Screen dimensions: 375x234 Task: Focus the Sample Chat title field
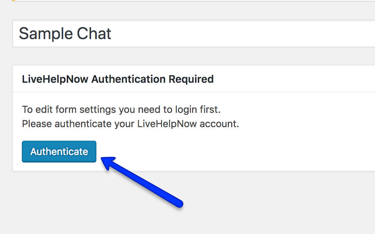tap(194, 33)
